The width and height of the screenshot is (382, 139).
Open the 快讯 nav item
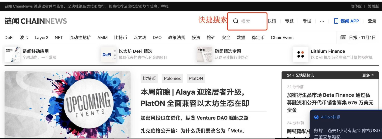(x=272, y=21)
